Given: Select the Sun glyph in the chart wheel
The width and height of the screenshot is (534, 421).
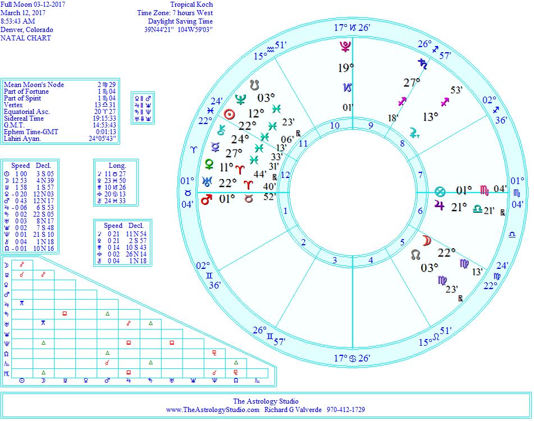Looking at the screenshot, I should click(x=229, y=115).
